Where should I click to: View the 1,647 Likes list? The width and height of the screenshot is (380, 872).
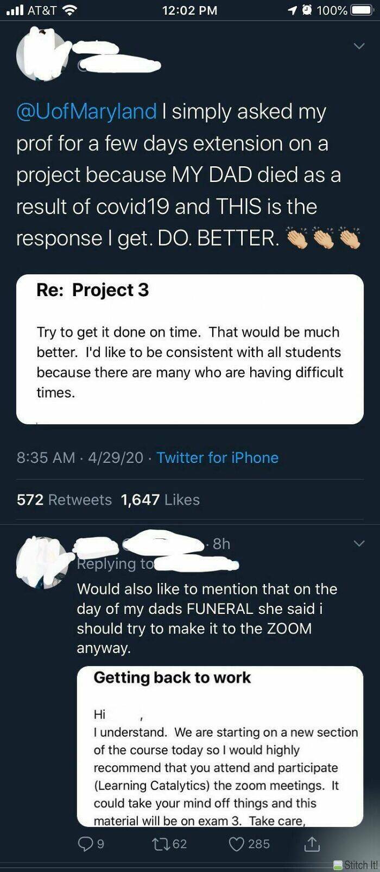[160, 499]
